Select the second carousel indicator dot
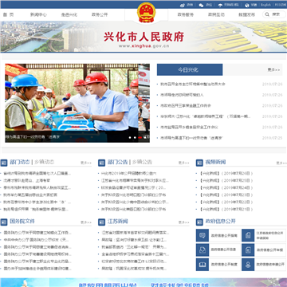The image size is (287, 287). (x=135, y=137)
